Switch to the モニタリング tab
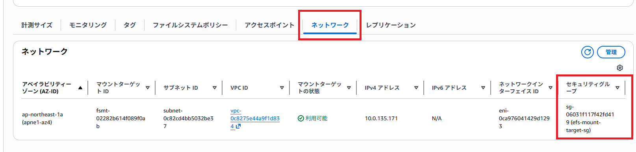Image resolution: width=636 pixels, height=152 pixels. coord(88,25)
